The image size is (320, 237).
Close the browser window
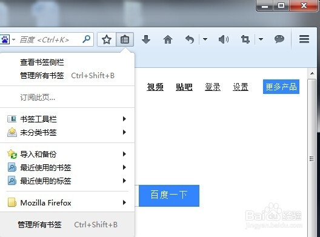coord(304,5)
